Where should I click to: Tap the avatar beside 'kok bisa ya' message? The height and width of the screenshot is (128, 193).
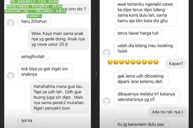(x=10, y=76)
